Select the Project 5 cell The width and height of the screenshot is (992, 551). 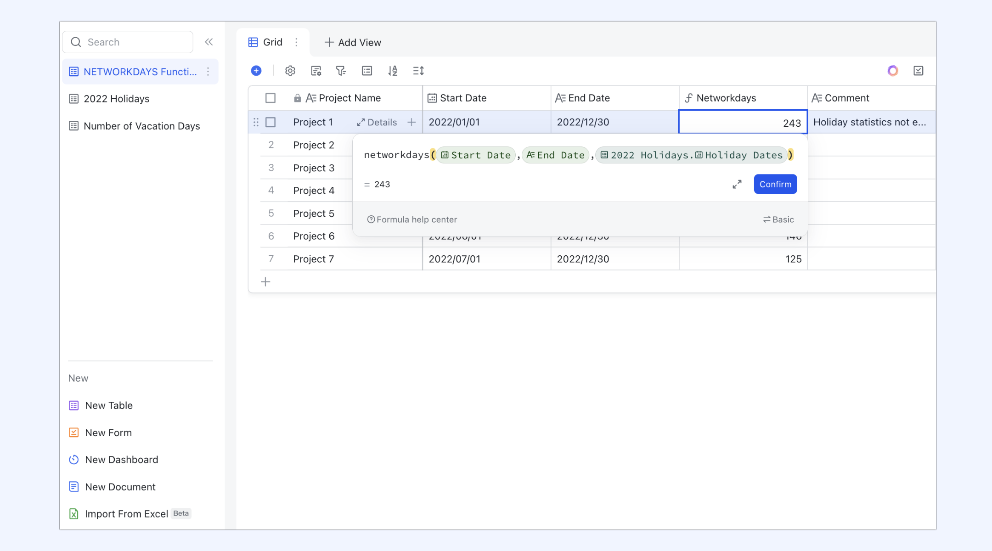click(x=320, y=214)
